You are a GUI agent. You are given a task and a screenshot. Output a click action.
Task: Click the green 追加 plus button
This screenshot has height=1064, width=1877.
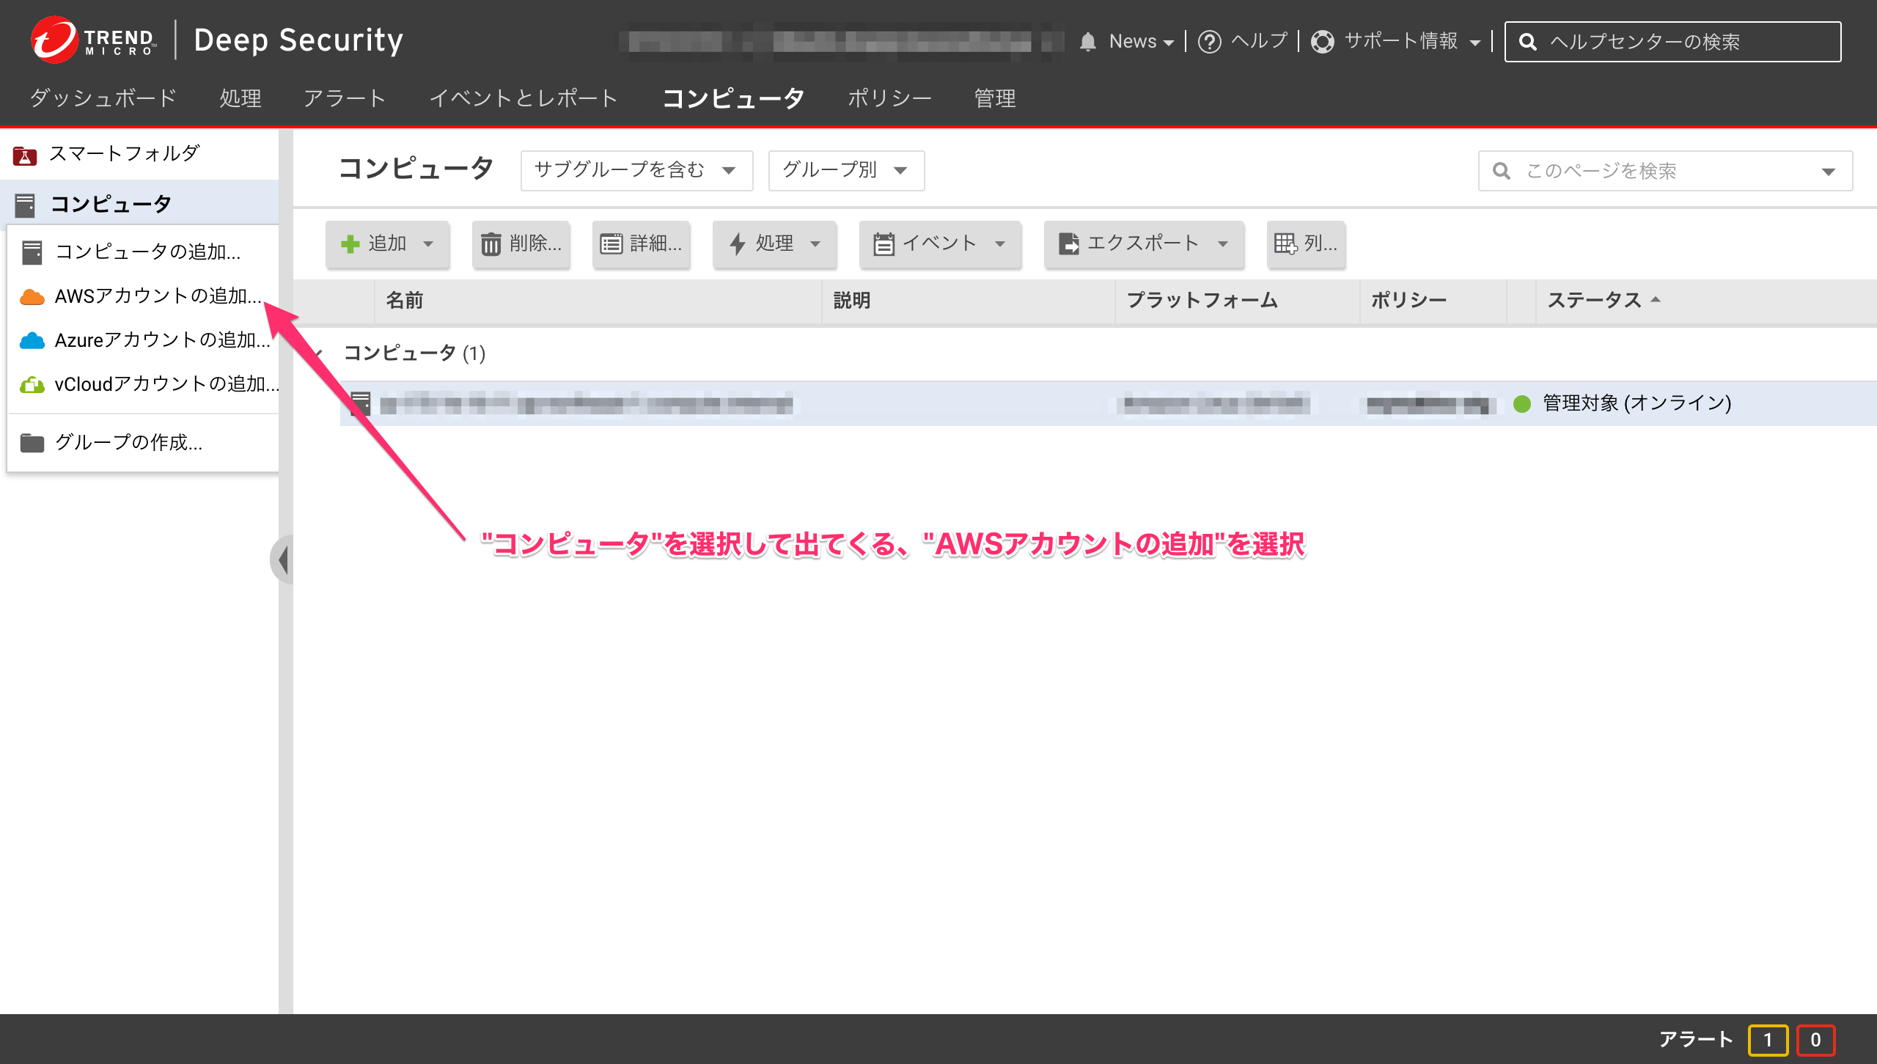[x=350, y=244]
